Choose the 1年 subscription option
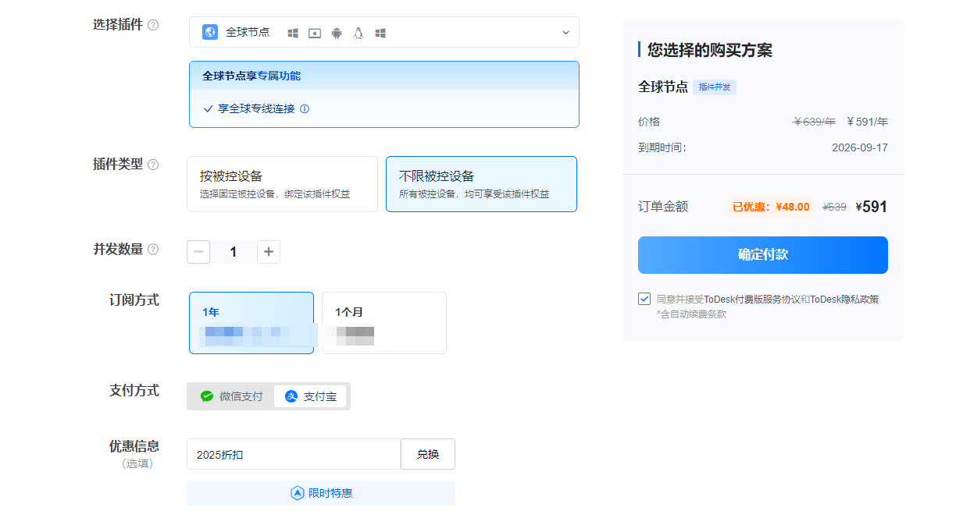 [x=251, y=323]
